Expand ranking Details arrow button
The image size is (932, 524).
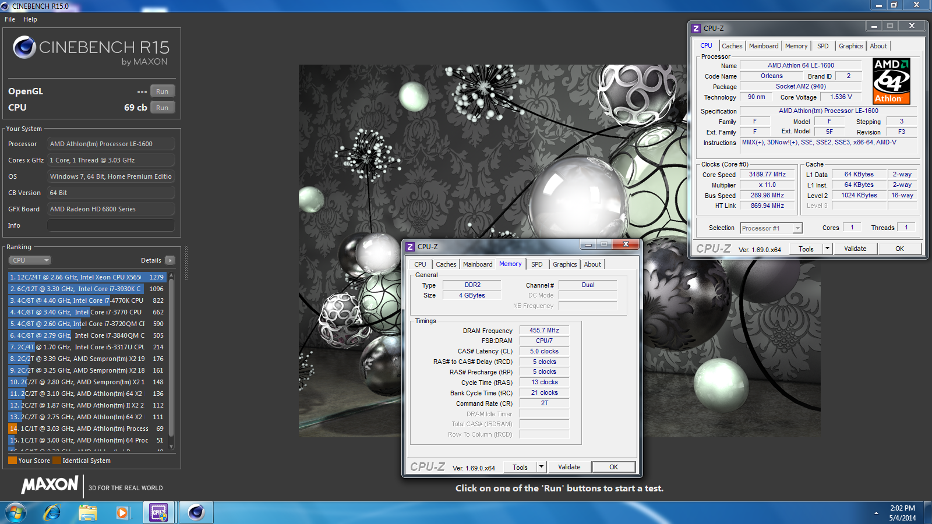click(170, 260)
